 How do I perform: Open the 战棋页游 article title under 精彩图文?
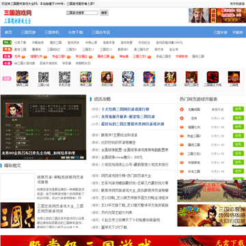pos(60,180)
